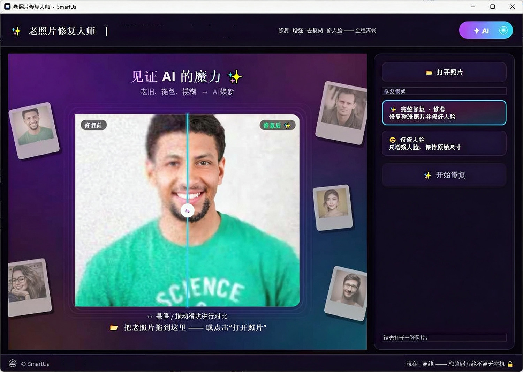Click the 修复后 badge on the preview
The height and width of the screenshot is (372, 523).
tap(277, 125)
